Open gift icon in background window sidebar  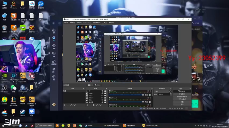(54, 77)
